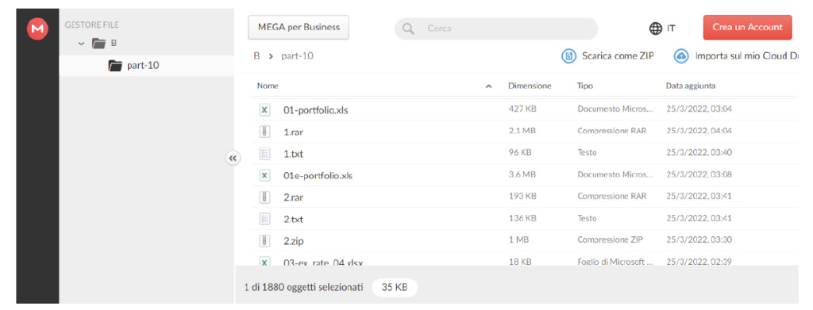The image size is (813, 310).
Task: Open MEGA per Business page
Action: click(x=299, y=28)
